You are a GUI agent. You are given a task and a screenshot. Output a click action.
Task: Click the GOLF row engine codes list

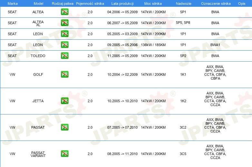click(215, 73)
